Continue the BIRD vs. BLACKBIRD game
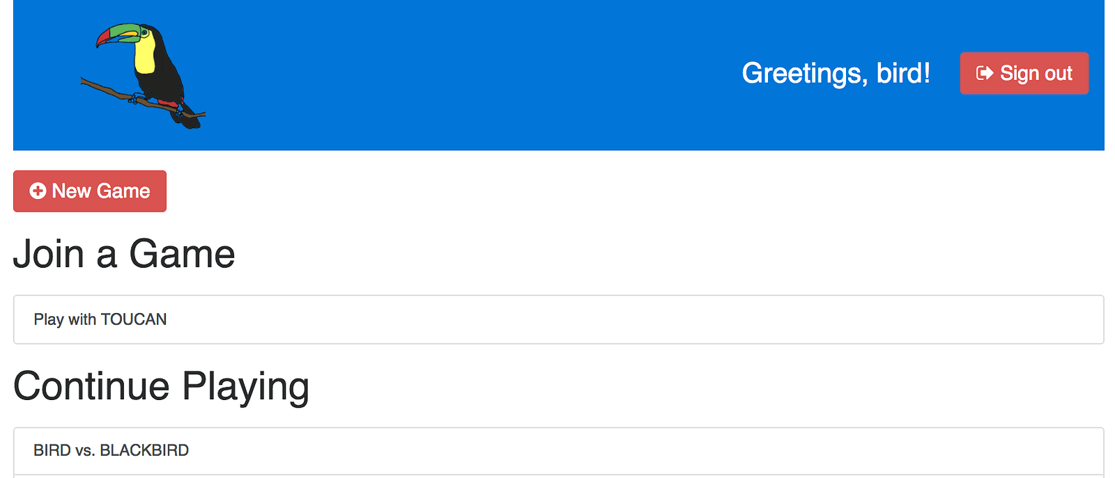 point(558,451)
